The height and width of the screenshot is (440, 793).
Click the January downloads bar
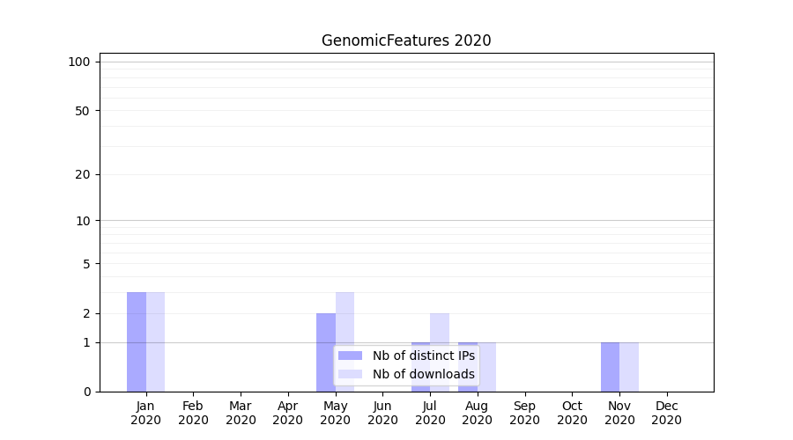(x=155, y=341)
